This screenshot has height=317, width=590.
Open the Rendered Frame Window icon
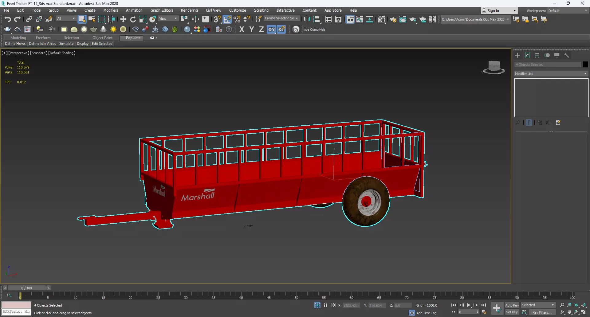(x=403, y=19)
